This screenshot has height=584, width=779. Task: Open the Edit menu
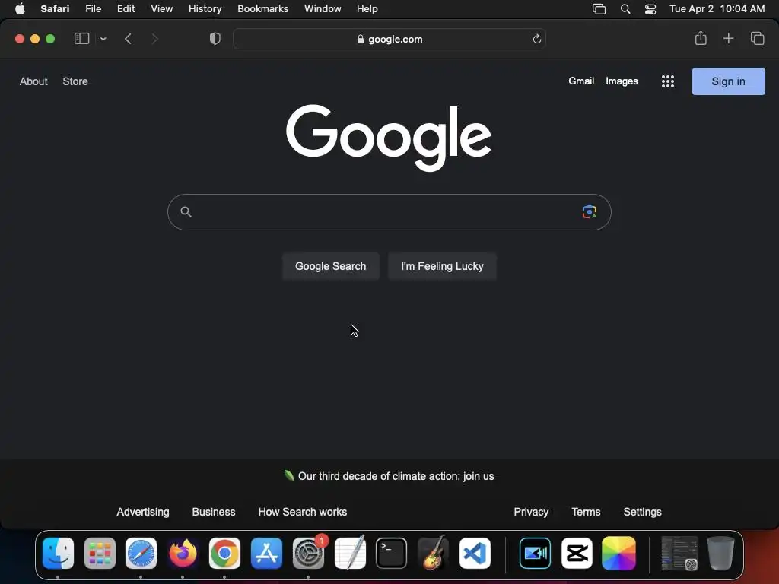point(126,9)
